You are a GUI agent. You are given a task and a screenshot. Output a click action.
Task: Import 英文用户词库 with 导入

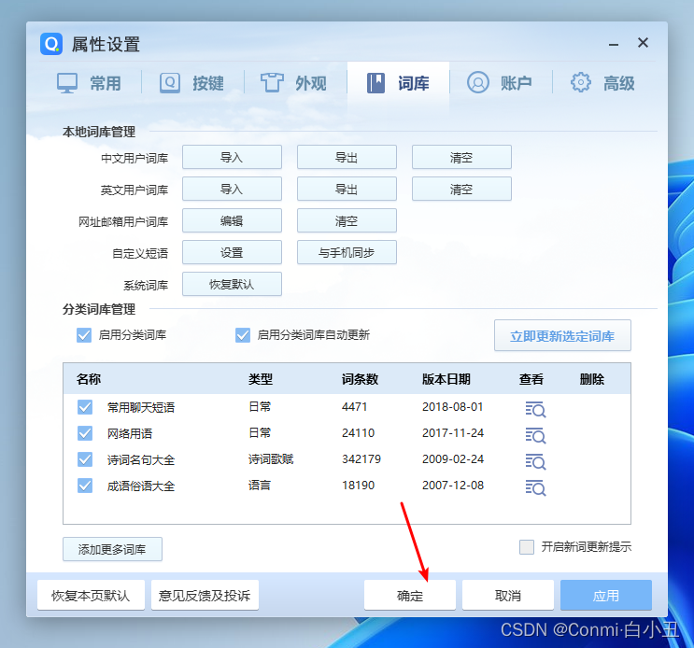click(x=232, y=189)
